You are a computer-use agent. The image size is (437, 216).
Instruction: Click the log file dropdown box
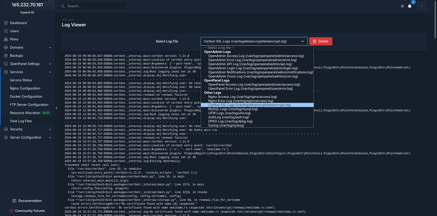point(254,41)
